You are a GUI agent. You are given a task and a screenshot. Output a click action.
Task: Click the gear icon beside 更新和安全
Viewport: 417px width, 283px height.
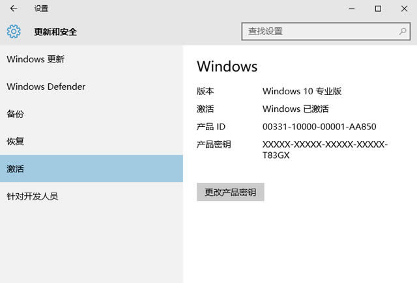pos(14,31)
